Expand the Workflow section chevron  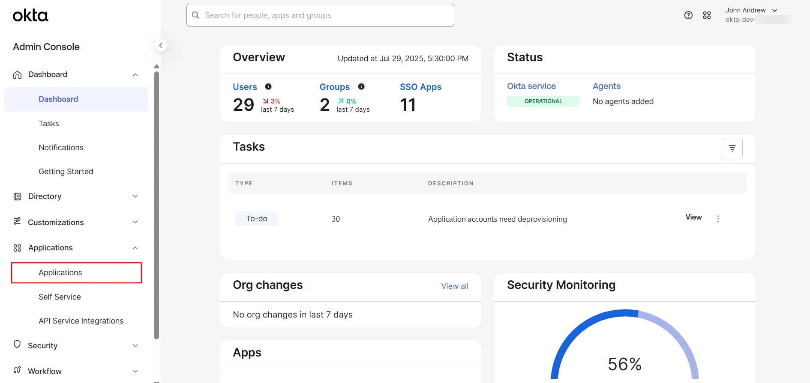135,371
